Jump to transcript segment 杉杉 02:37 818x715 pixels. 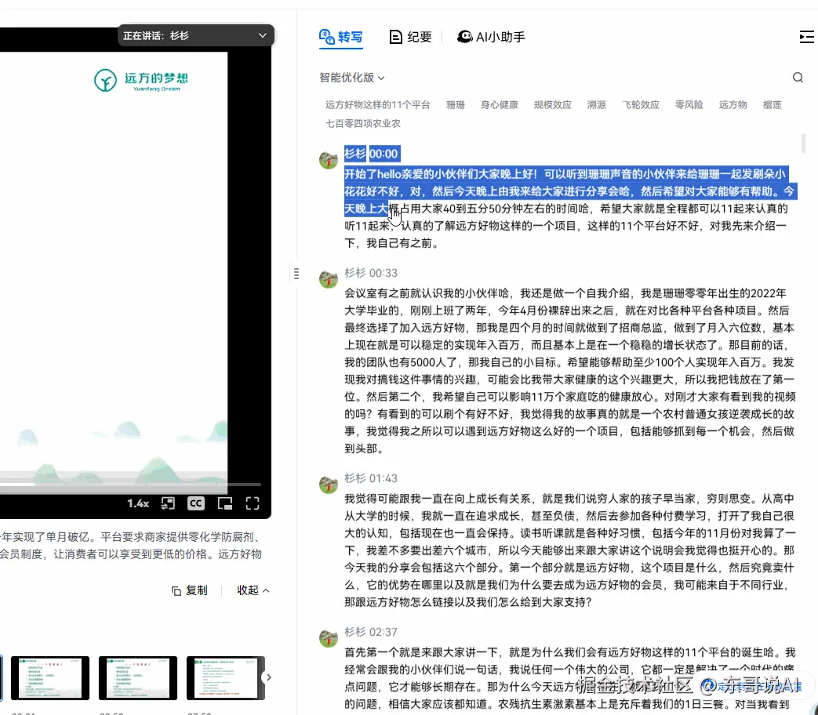click(371, 632)
